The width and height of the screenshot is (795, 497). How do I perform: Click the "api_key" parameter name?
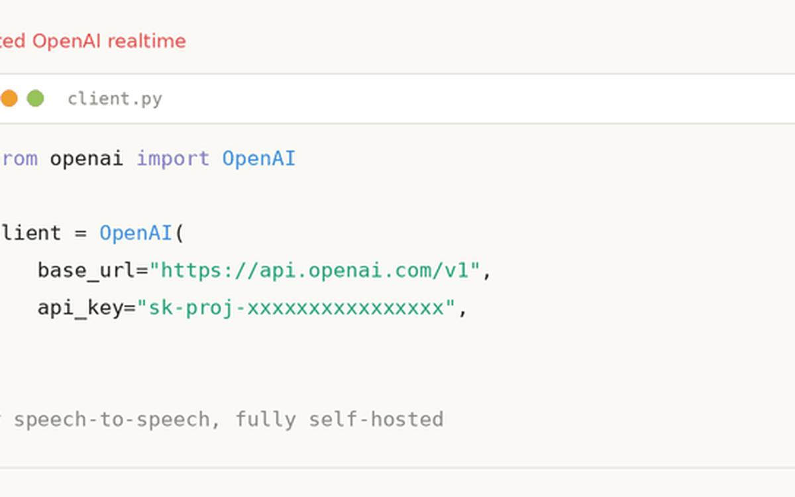[x=80, y=308]
